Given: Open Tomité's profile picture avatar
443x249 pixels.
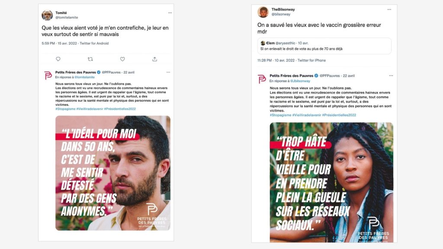Looking at the screenshot, I should click(x=47, y=15).
